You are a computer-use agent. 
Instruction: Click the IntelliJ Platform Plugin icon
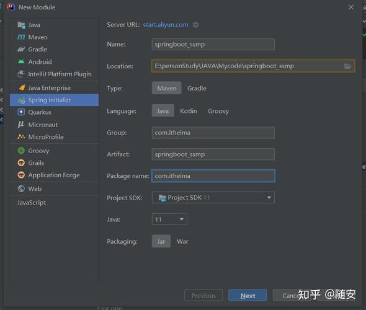point(21,74)
